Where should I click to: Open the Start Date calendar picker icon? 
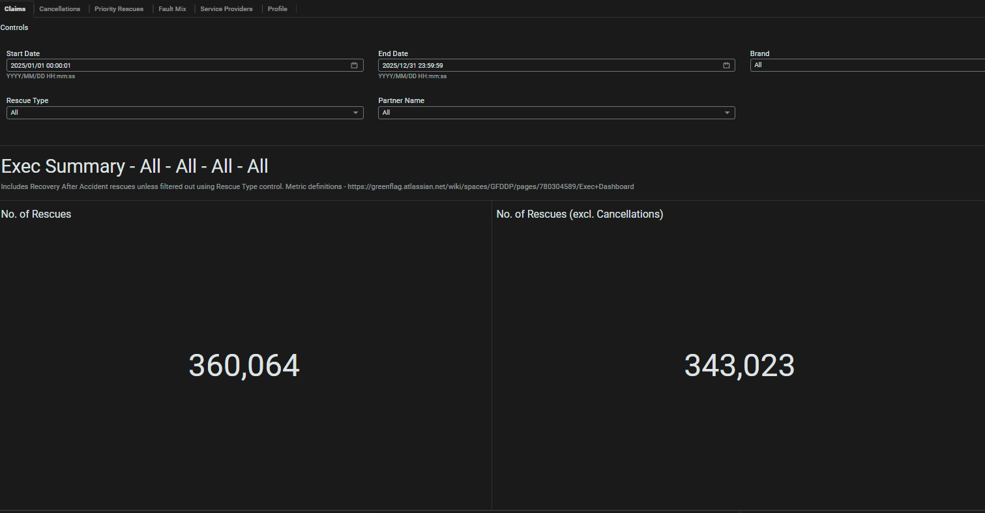[x=354, y=66]
